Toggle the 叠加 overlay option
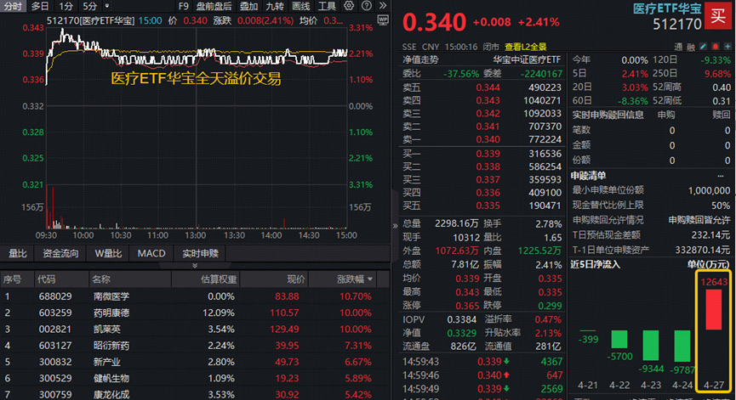Viewport: 736px width, 400px height. pyautogui.click(x=248, y=6)
